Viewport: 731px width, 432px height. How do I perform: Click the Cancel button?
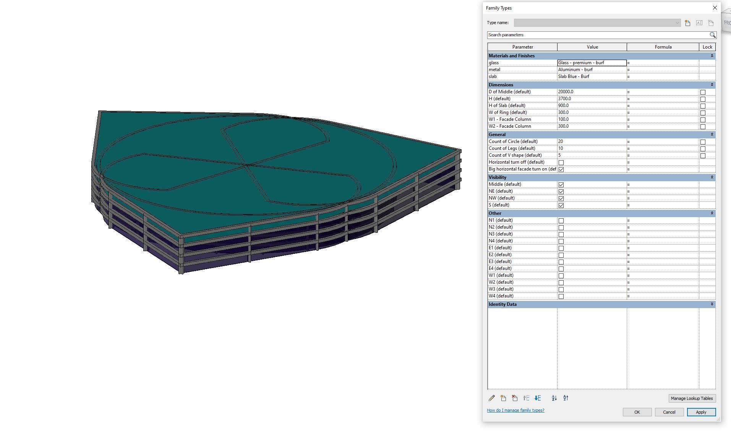[x=669, y=412]
